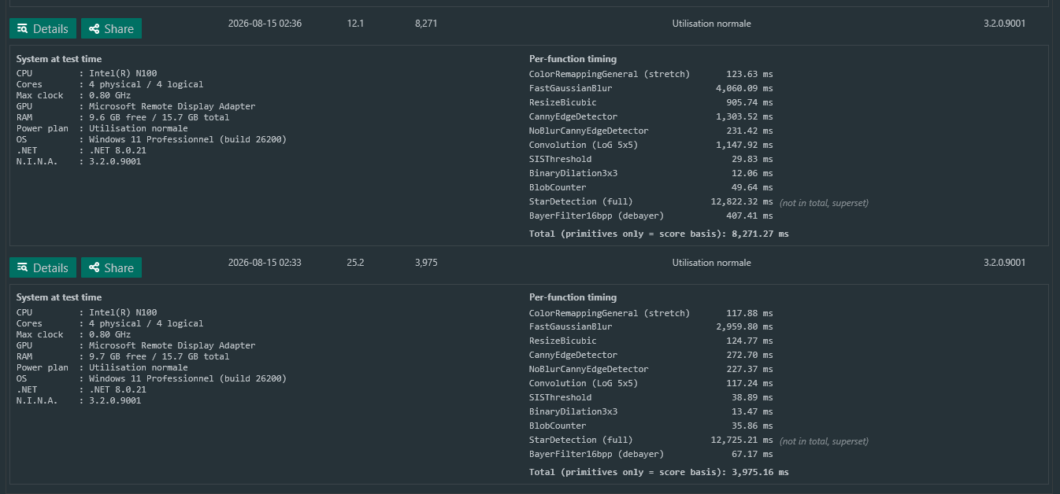This screenshot has width=1060, height=494.
Task: Click BayerFilter16bpp value 67.17 ms
Action: (752, 454)
